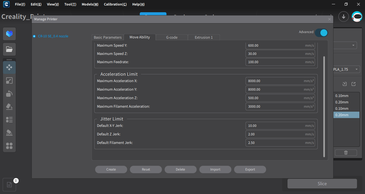The width and height of the screenshot is (365, 194).
Task: Click the list-layout tool icon in sidebar
Action: point(9,120)
